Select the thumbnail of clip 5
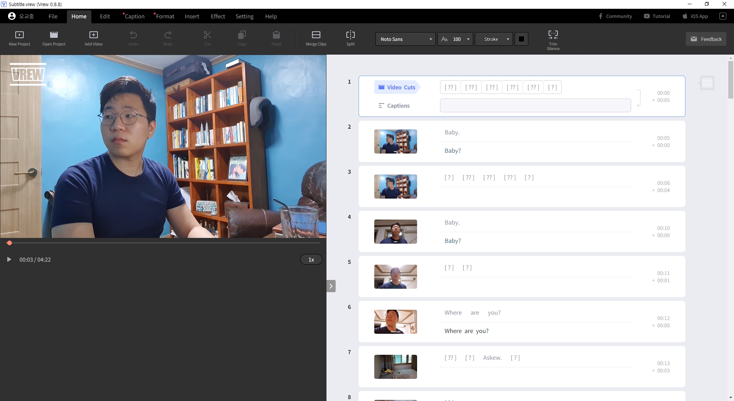 [x=396, y=277]
